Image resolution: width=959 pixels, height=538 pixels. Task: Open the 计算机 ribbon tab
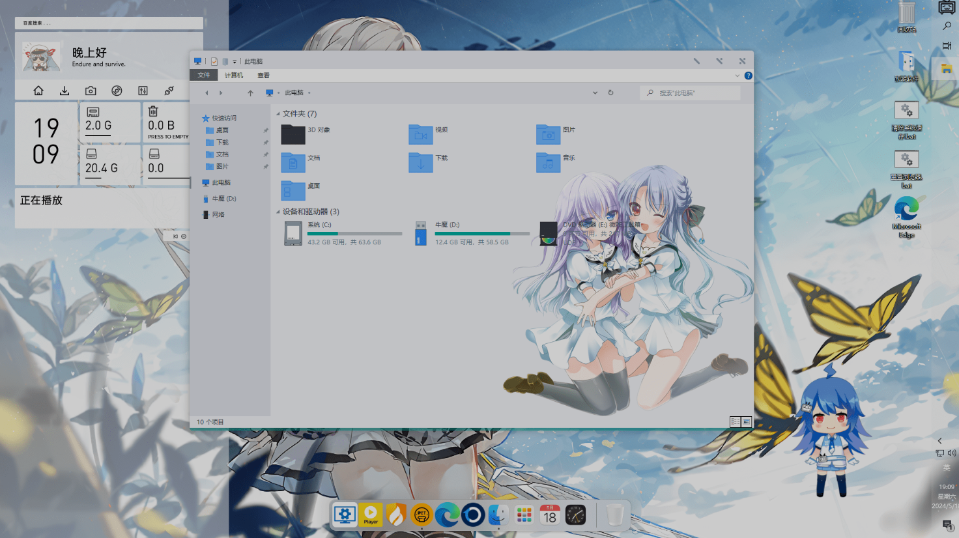[234, 76]
